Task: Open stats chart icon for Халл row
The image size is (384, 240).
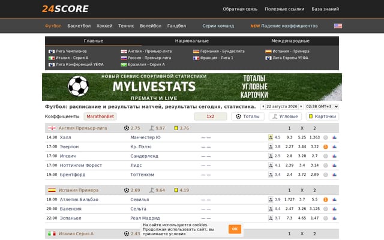Action: [335, 137]
